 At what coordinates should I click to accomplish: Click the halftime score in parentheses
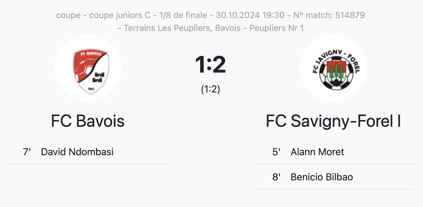211,89
